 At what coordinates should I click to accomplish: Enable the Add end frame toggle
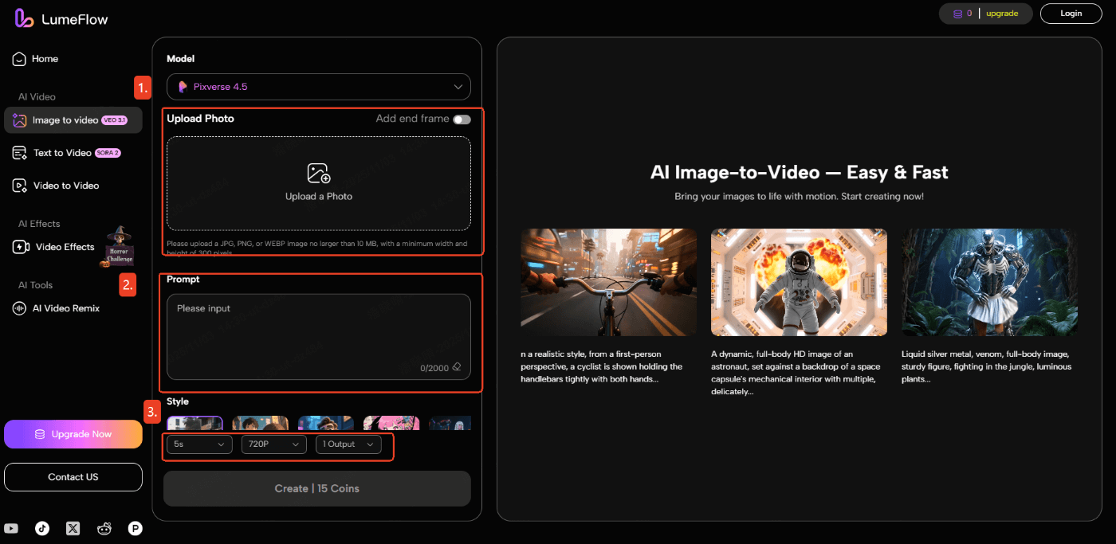click(460, 119)
